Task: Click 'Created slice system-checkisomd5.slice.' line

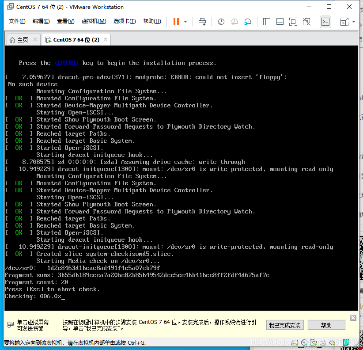Action: tap(105, 254)
